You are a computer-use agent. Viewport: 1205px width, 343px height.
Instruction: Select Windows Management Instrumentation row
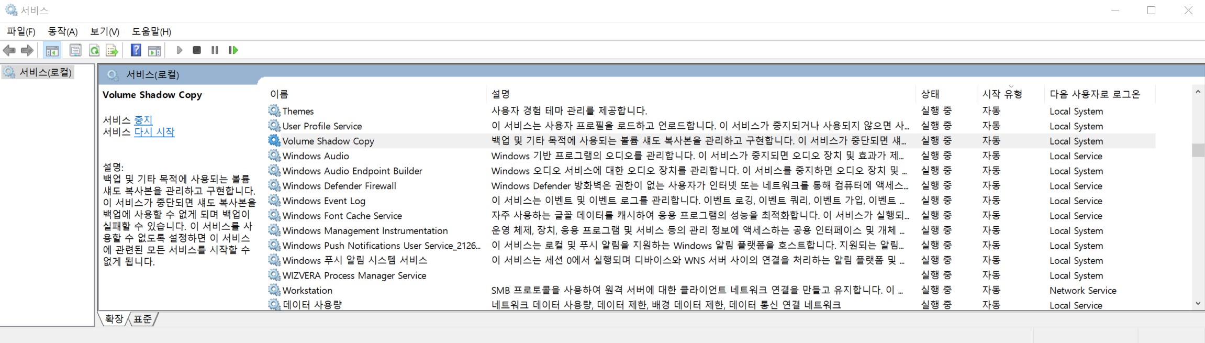pos(711,230)
